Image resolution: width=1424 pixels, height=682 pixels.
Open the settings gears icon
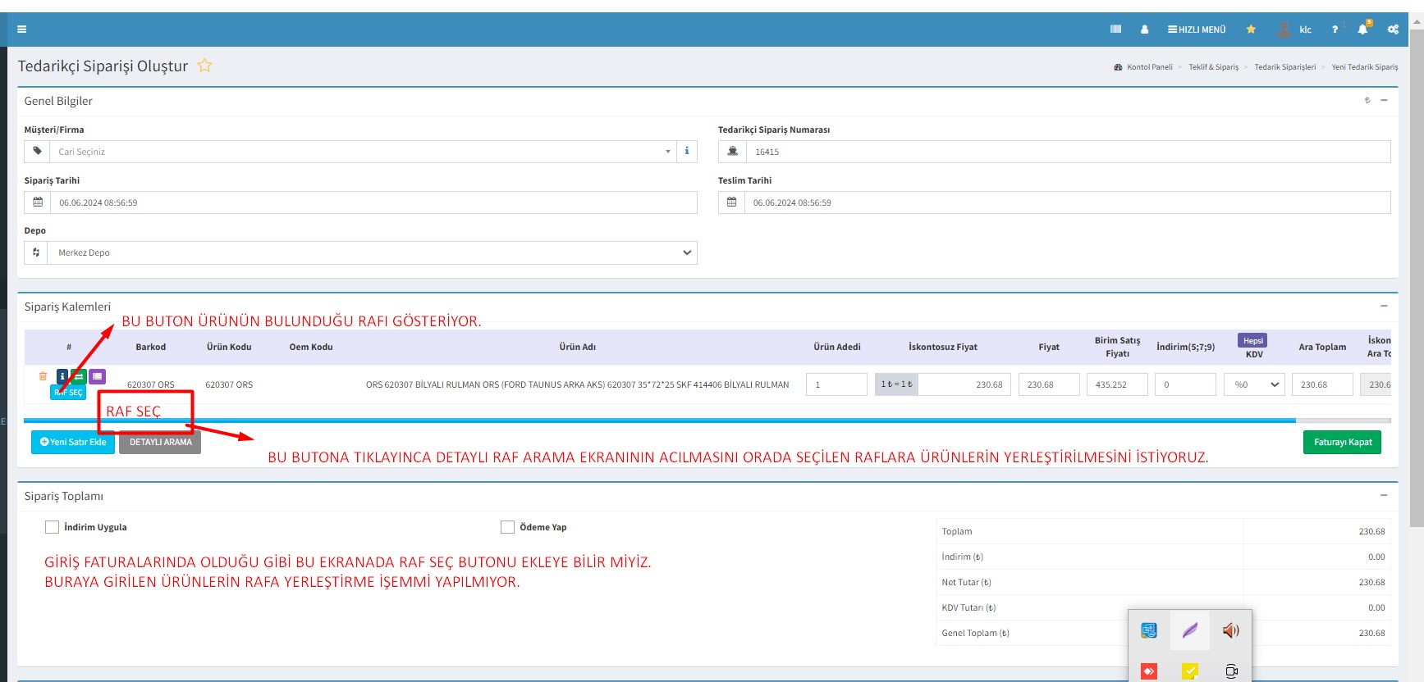click(1393, 30)
